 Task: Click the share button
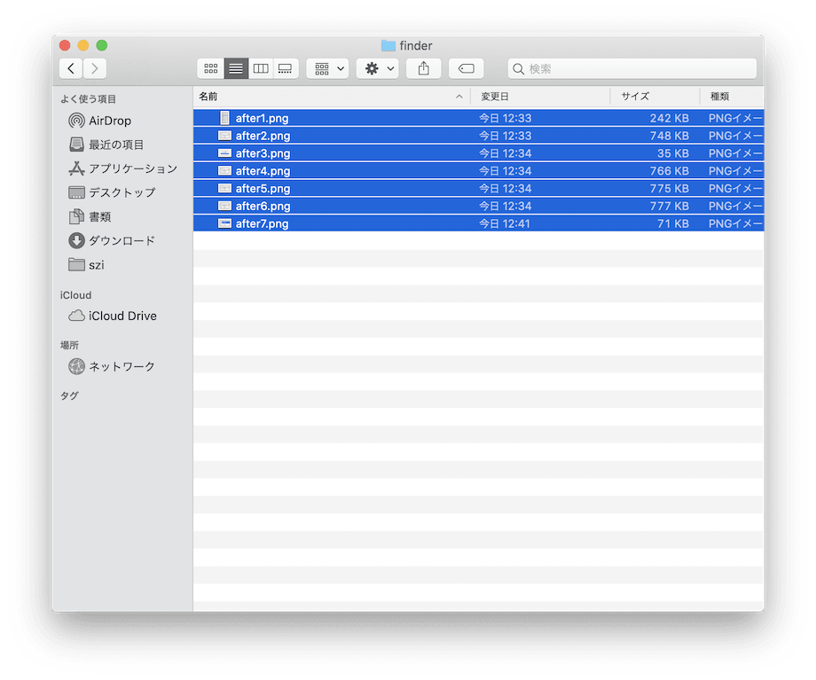coord(424,68)
